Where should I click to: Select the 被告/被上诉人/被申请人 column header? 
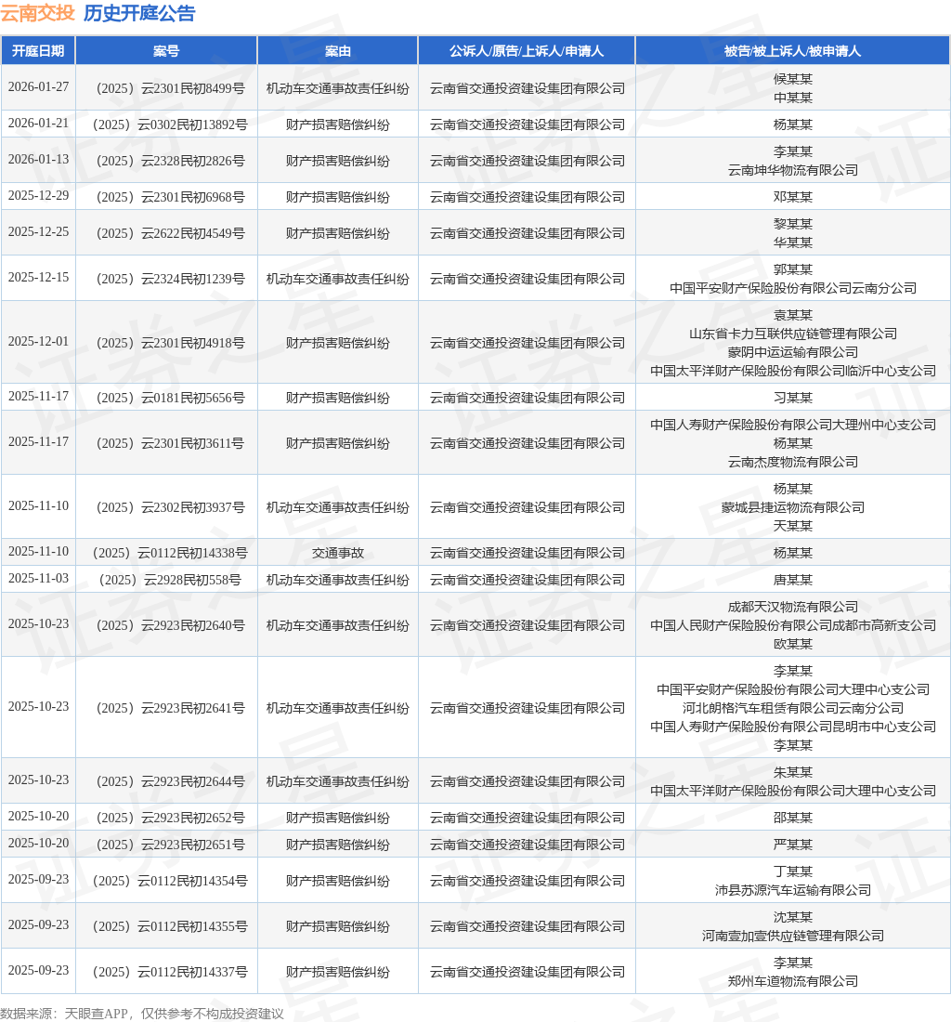click(793, 51)
